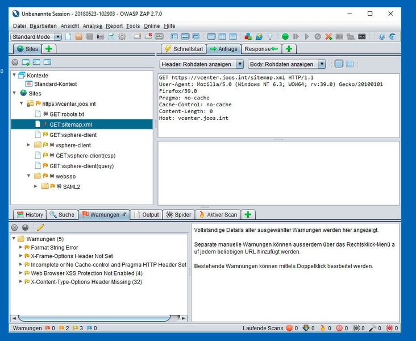
Task: Click the green plus next to Response tab
Action: (x=289, y=49)
